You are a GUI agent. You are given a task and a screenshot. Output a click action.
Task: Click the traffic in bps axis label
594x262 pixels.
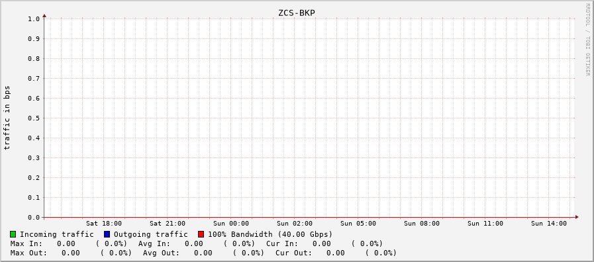pyautogui.click(x=7, y=118)
